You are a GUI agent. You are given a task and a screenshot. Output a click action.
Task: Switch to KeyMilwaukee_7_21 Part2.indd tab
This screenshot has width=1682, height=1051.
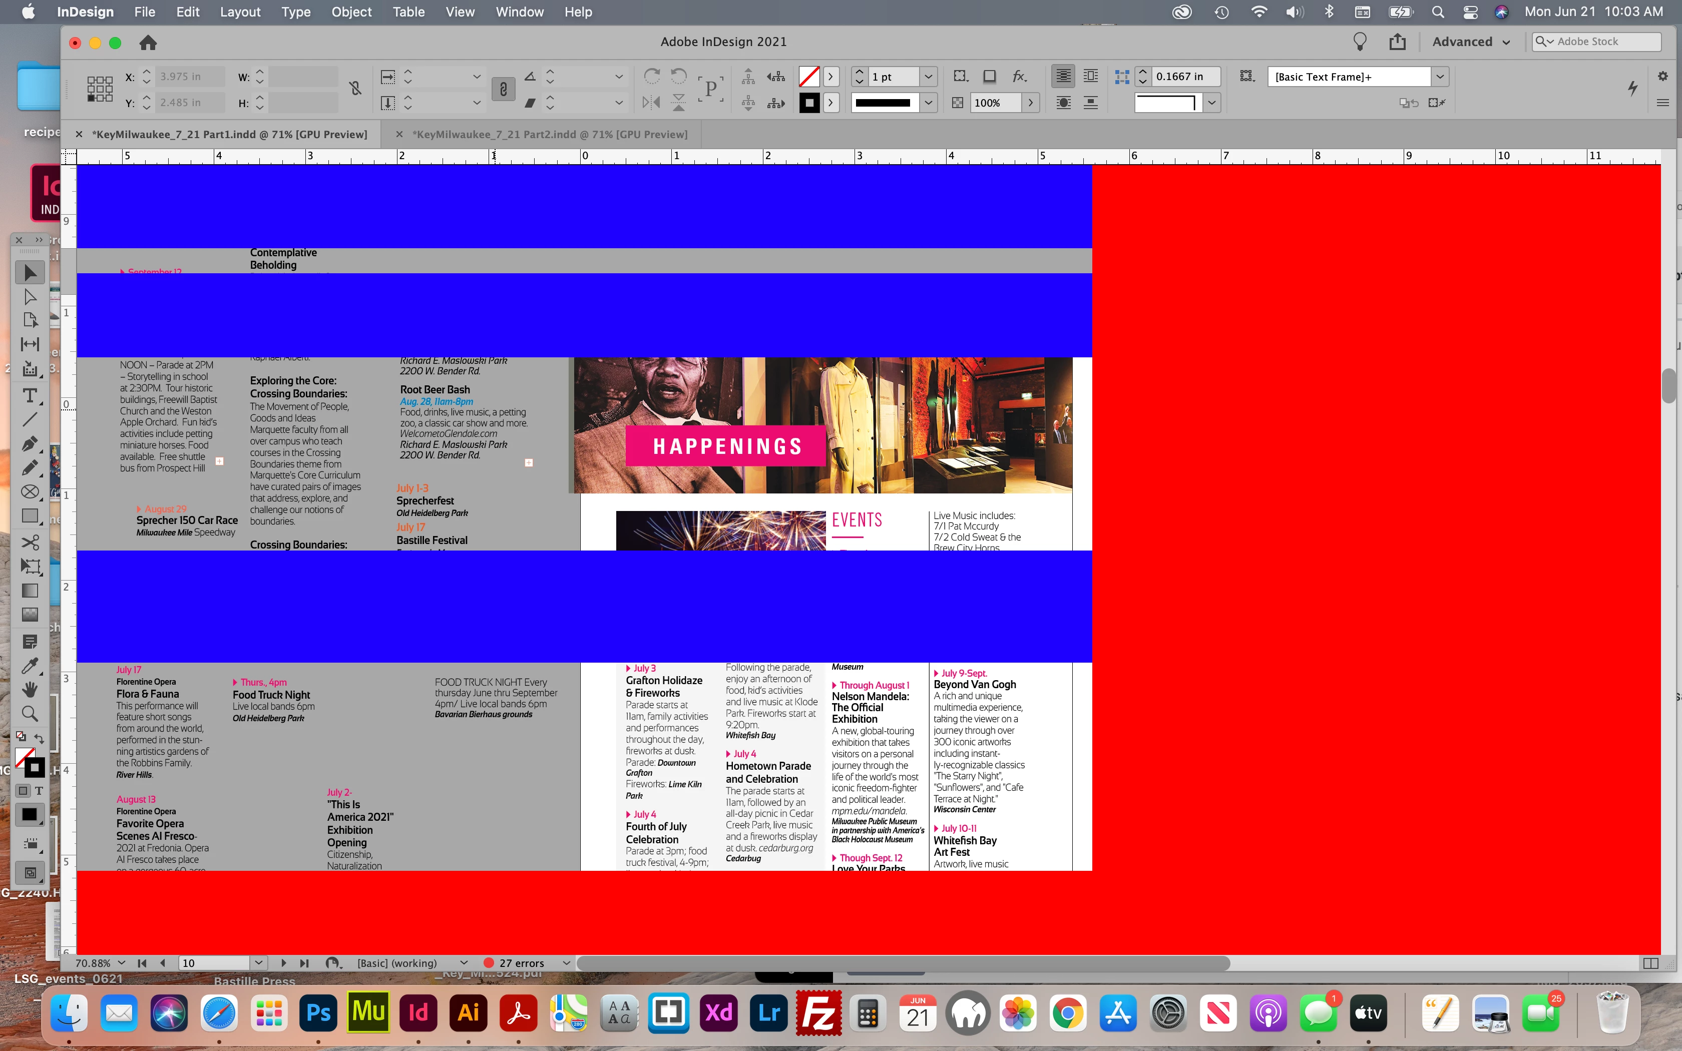[x=549, y=134]
